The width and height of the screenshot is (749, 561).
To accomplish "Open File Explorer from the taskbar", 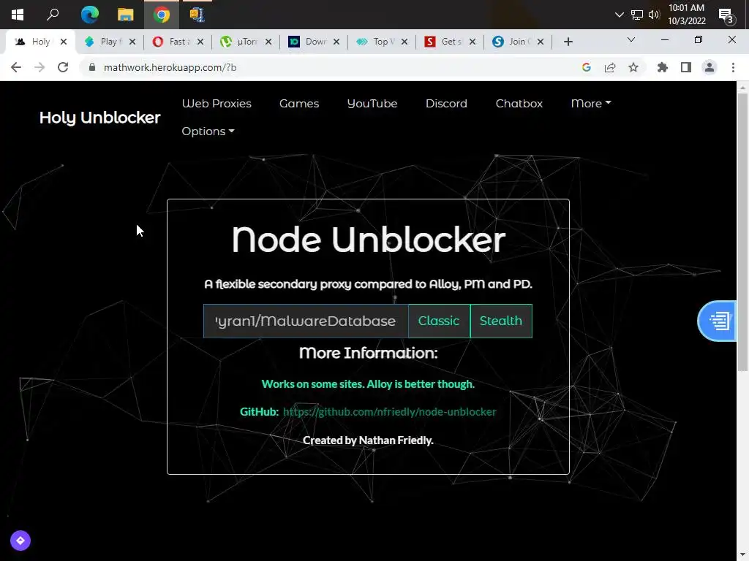I will pyautogui.click(x=126, y=15).
